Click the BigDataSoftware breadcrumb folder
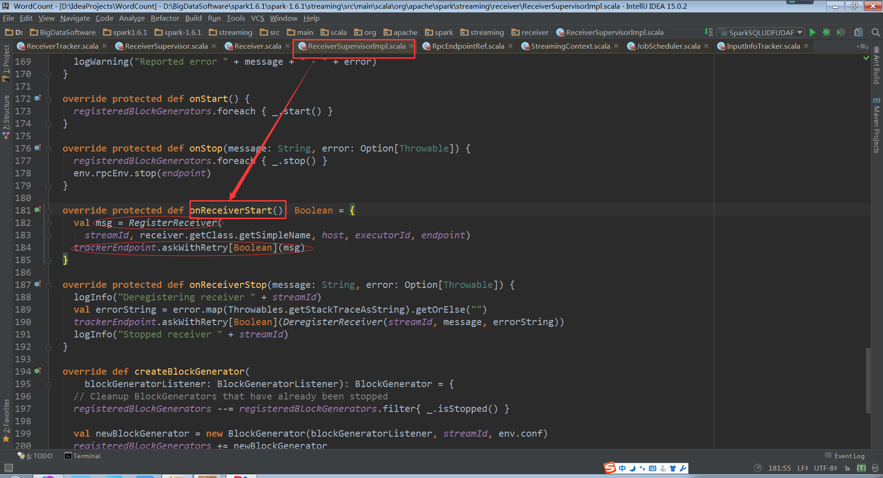Image resolution: width=883 pixels, height=478 pixels. 63,32
